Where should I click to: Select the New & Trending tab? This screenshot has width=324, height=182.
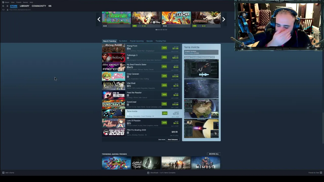pyautogui.click(x=109, y=41)
